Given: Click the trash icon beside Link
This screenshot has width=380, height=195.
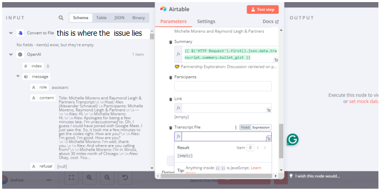Looking at the screenshot, I should 170,99.
